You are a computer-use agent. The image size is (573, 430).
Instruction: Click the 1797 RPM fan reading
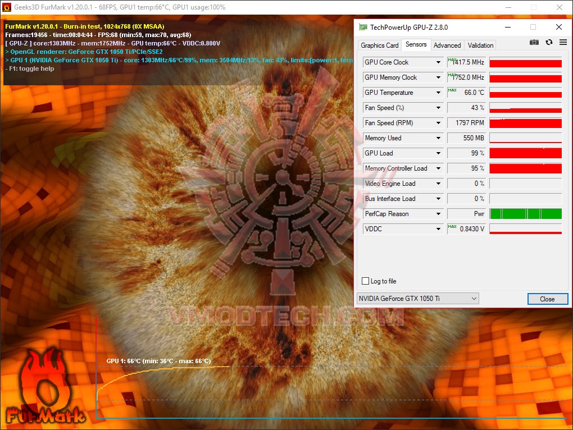pyautogui.click(x=467, y=123)
